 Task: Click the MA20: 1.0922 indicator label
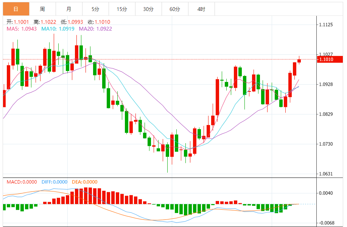[x=95, y=29]
